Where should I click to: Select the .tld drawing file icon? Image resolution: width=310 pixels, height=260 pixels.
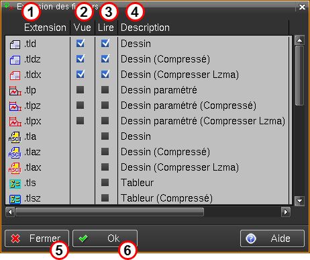(x=15, y=44)
